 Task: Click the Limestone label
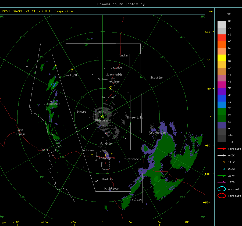(51, 104)
